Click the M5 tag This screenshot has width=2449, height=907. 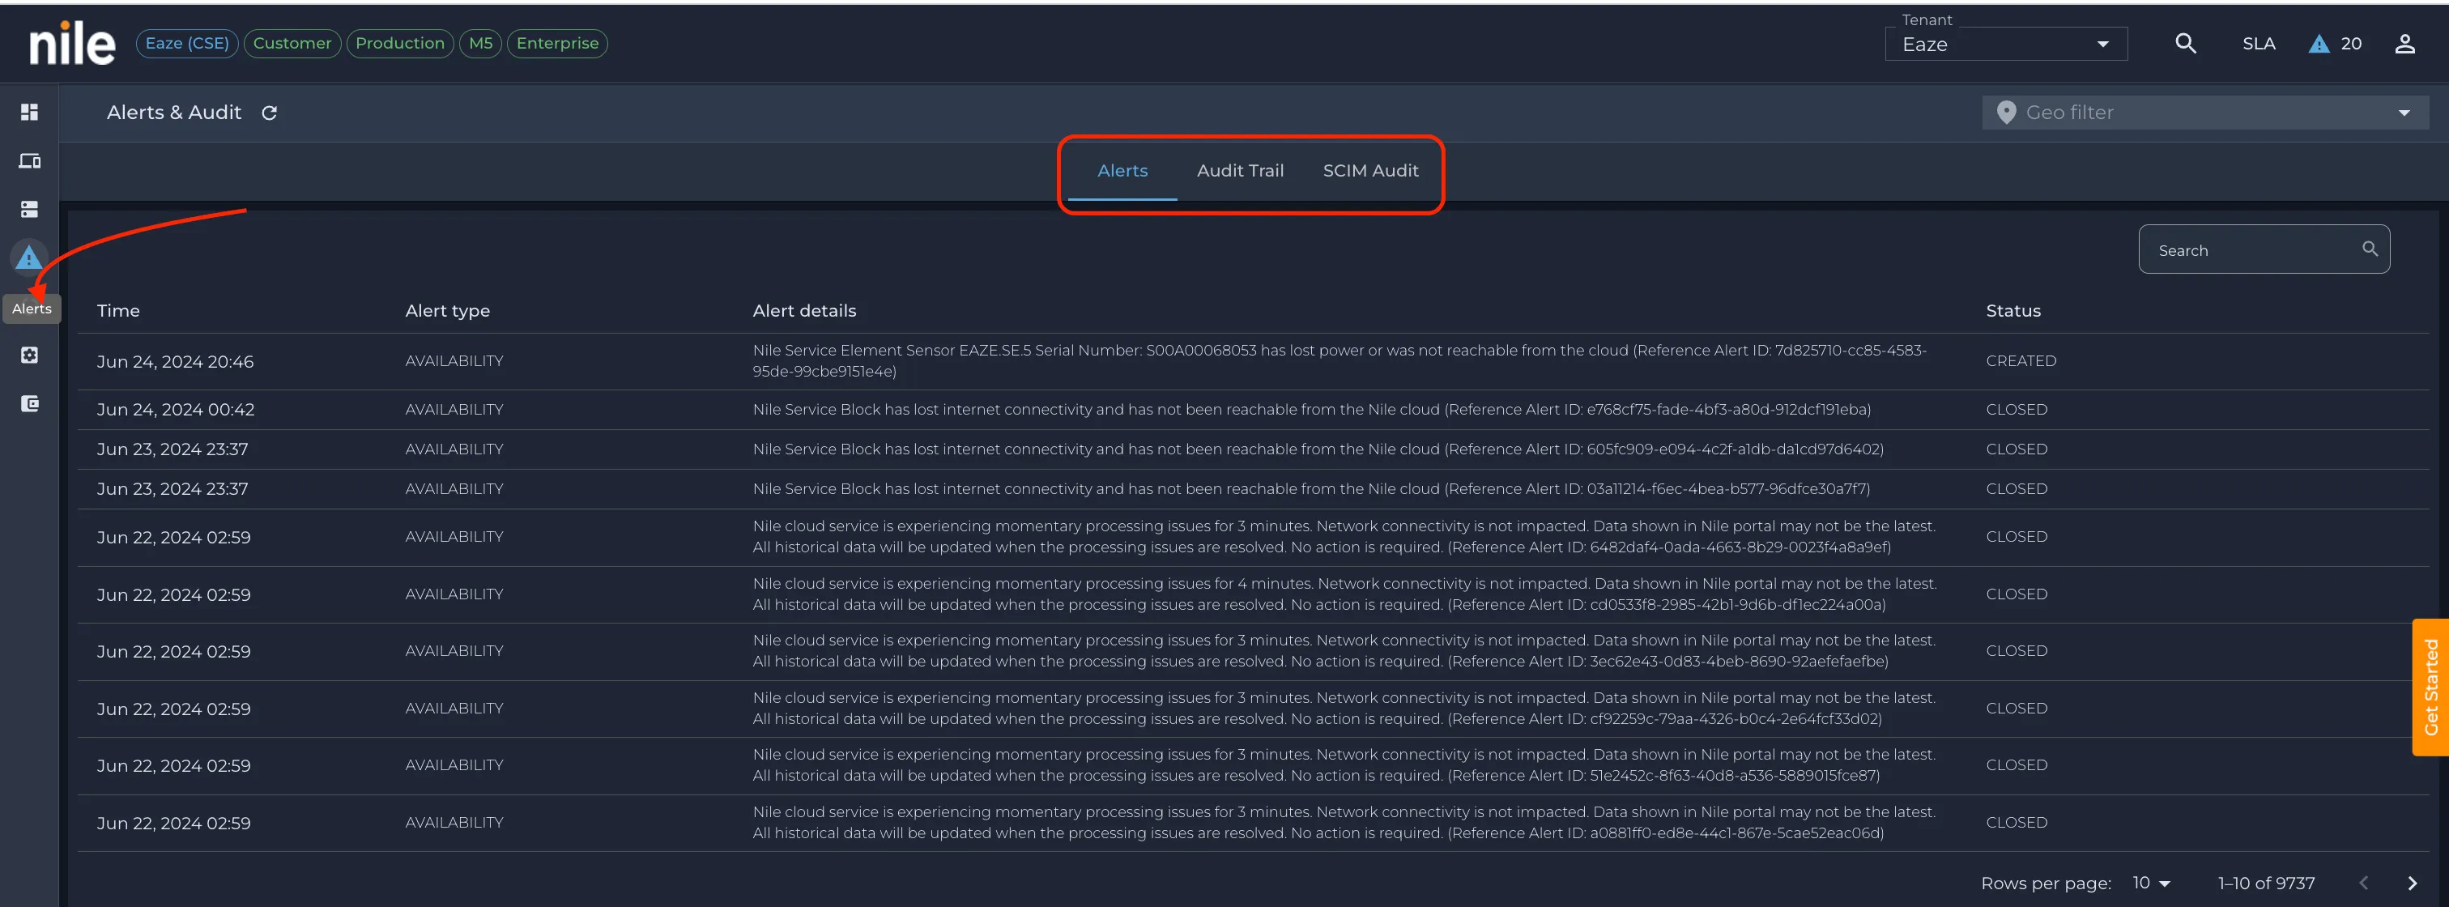480,44
